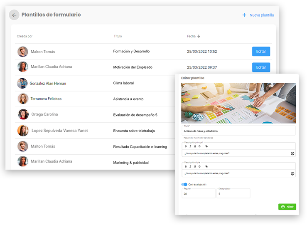This screenshot has height=225, width=307.
Task: Open Lopez Sepulveda Vanesa Yanet avatar
Action: pos(23,131)
